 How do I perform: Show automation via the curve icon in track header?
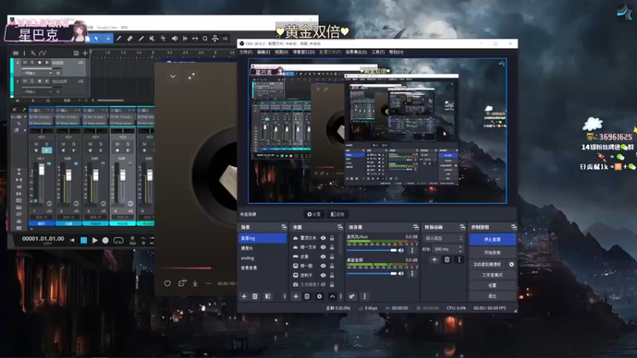click(x=43, y=53)
